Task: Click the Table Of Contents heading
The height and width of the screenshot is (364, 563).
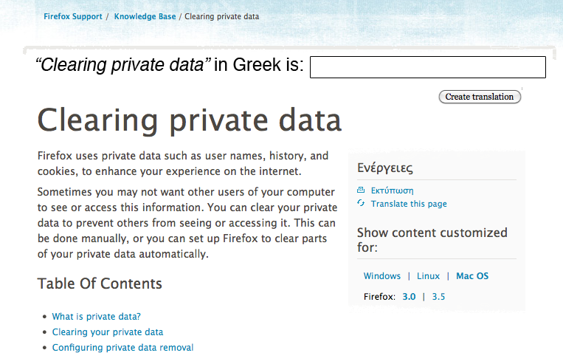Action: pos(100,284)
